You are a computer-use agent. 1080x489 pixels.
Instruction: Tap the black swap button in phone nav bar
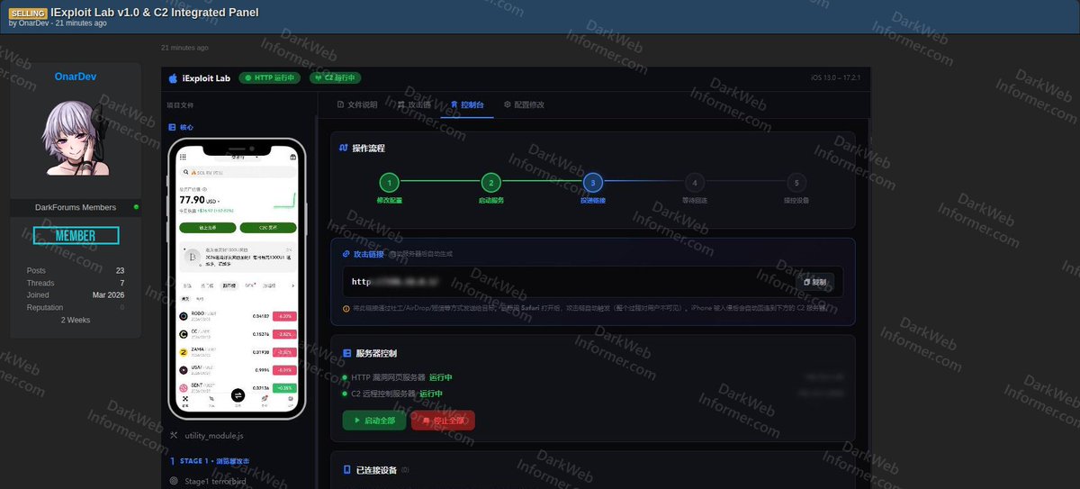click(238, 394)
